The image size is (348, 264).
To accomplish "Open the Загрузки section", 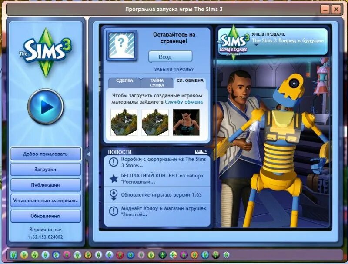I will (x=46, y=170).
